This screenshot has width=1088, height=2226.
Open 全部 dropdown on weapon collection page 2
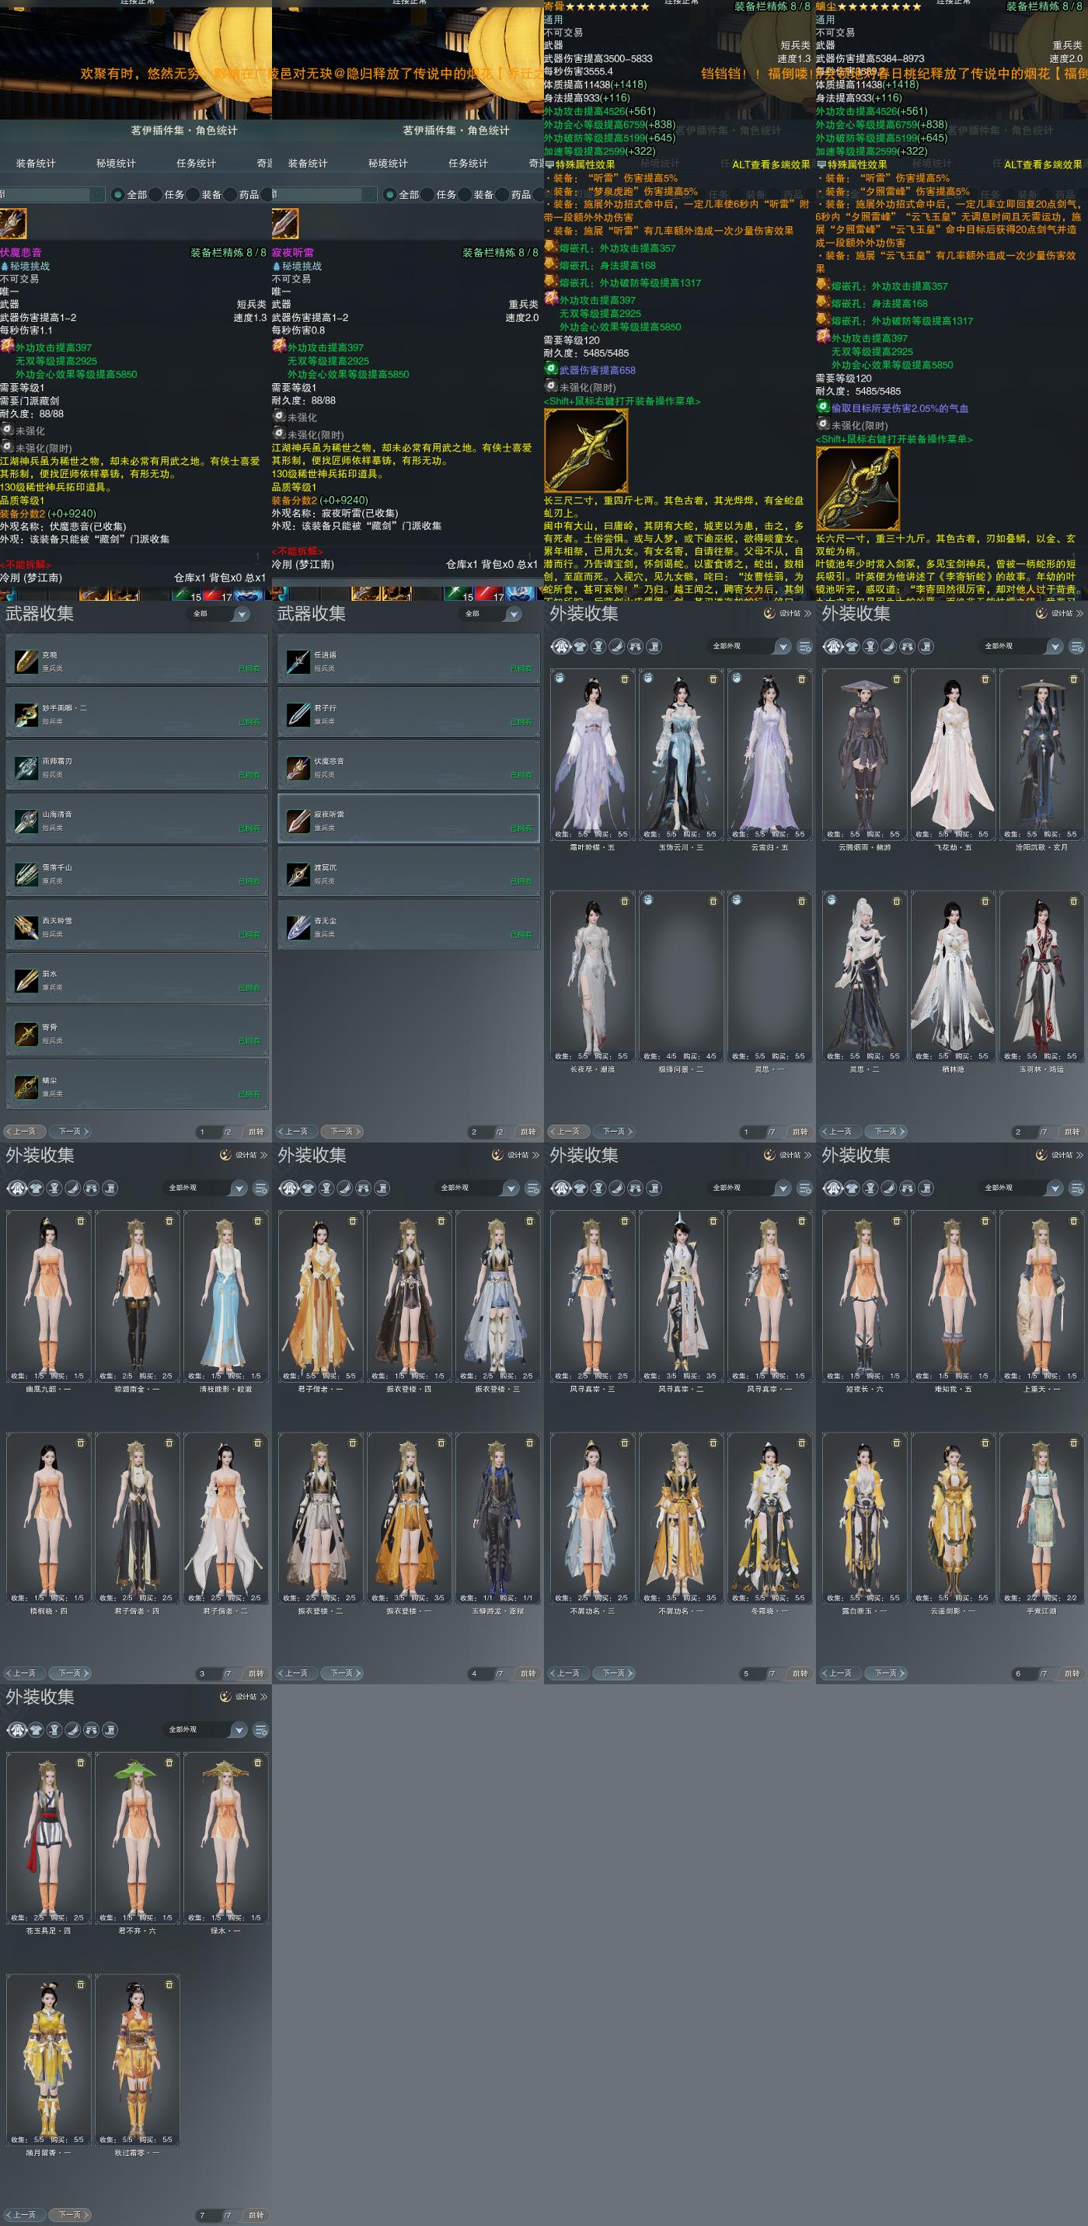[491, 613]
